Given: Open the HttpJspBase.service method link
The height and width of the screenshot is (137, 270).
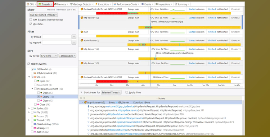Looking at the screenshot, I should coord(128,110).
